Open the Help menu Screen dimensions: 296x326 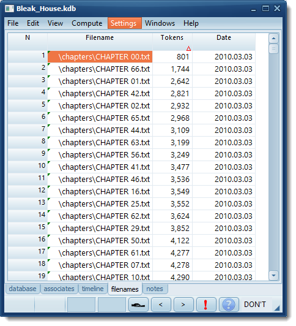coord(191,23)
